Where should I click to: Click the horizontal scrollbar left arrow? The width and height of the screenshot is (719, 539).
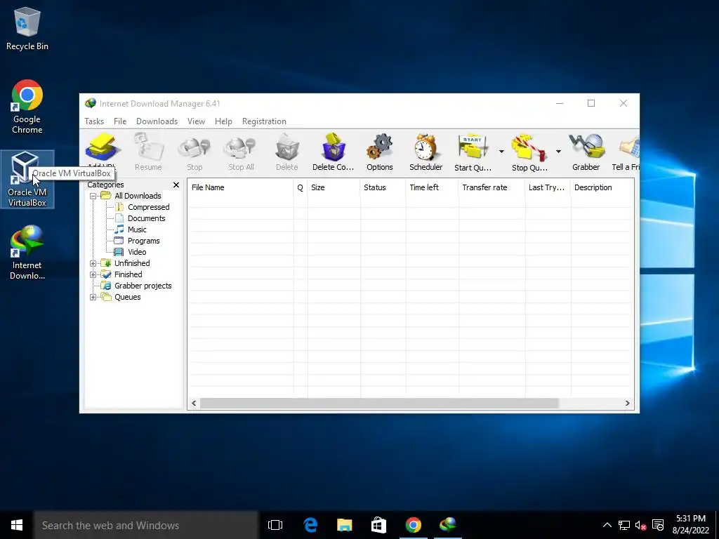(x=194, y=404)
